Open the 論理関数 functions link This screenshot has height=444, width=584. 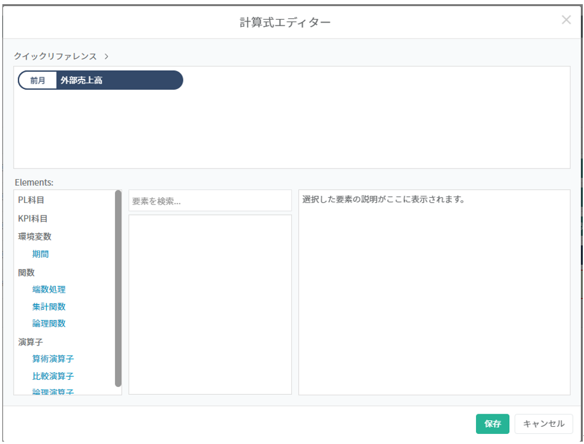[49, 324]
